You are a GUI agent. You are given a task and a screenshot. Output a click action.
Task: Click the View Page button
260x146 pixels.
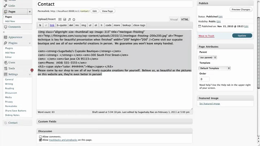(x=107, y=11)
